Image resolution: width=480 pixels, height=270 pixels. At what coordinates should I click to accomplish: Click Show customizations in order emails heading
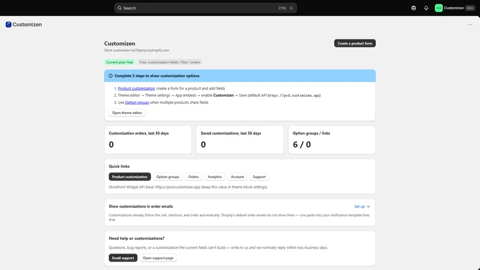point(141,206)
